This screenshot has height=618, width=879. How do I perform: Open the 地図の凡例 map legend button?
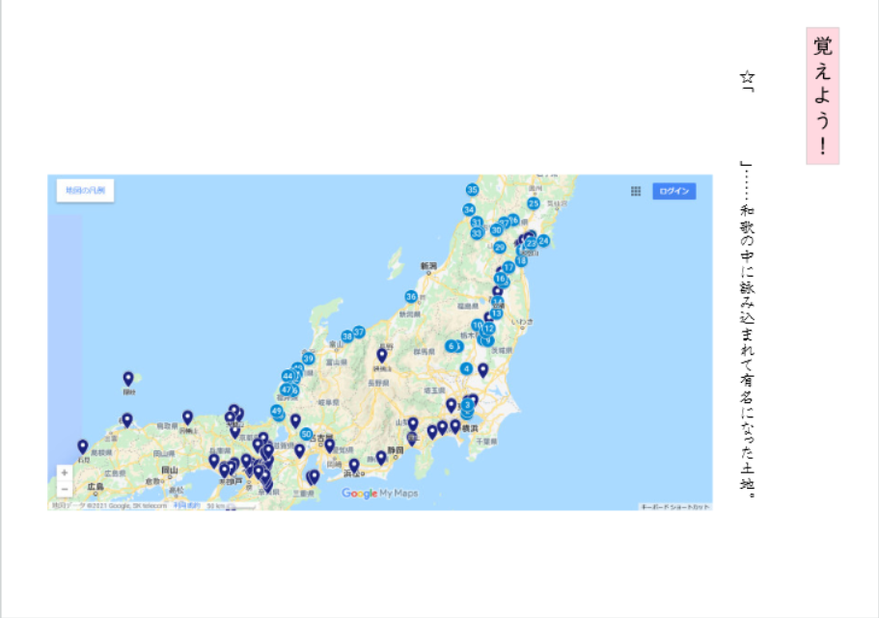tap(85, 191)
